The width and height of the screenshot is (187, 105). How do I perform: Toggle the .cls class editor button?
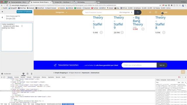pyautogui.click(x=182, y=82)
